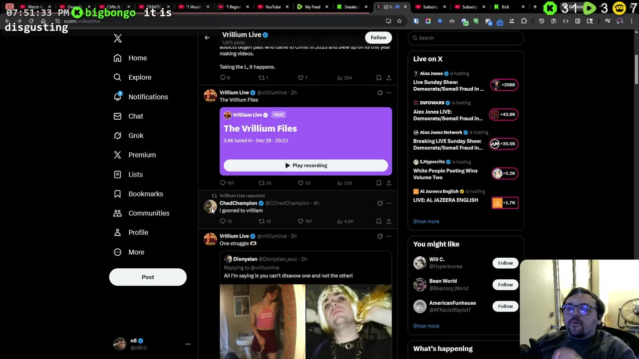Reply to ChadChampion's post

(226, 221)
